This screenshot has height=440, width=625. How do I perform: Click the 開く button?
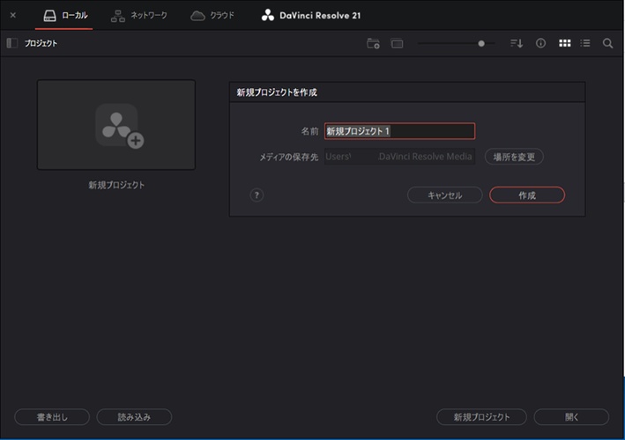coord(571,417)
